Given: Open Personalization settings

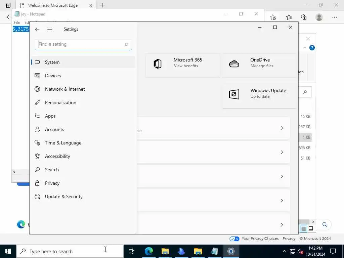Looking at the screenshot, I should [x=83, y=102].
